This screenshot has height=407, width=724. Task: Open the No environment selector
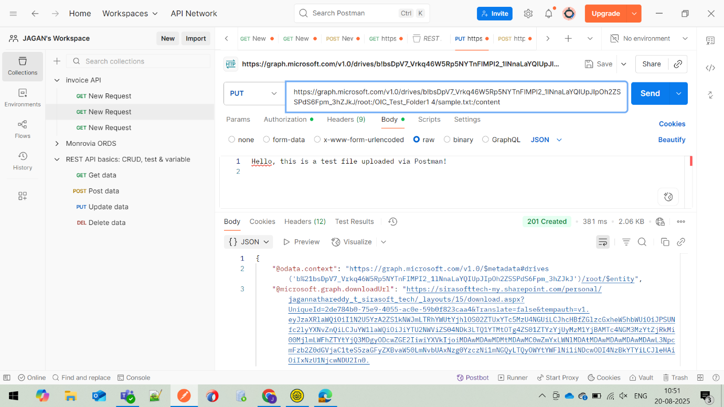click(649, 38)
